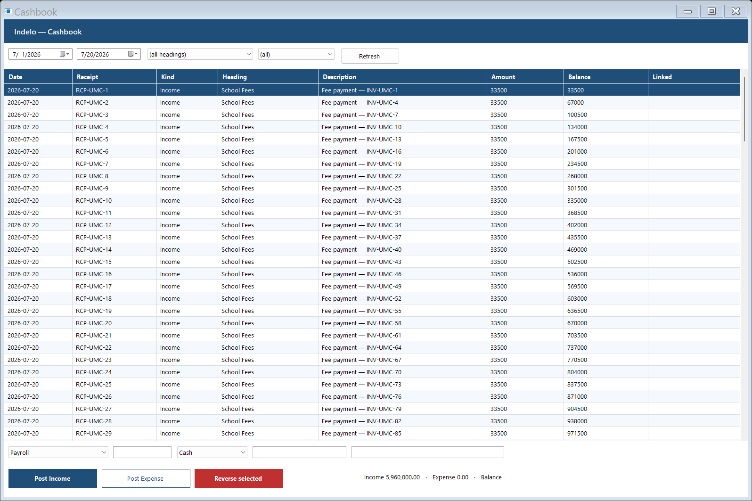Click description Fee payment — INV-UMC-85
This screenshot has width=752, height=501.
tap(362, 433)
